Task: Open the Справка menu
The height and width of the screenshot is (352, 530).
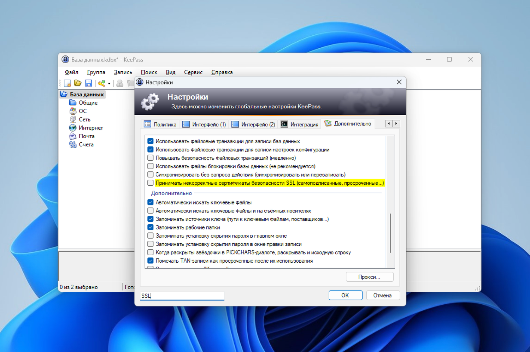Action: (x=222, y=72)
